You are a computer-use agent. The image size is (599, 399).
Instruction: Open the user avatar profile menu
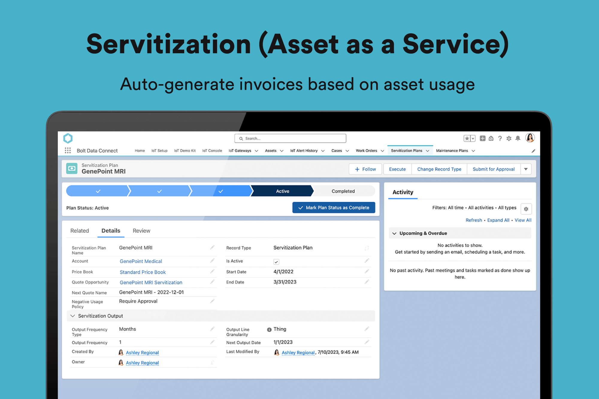[530, 138]
